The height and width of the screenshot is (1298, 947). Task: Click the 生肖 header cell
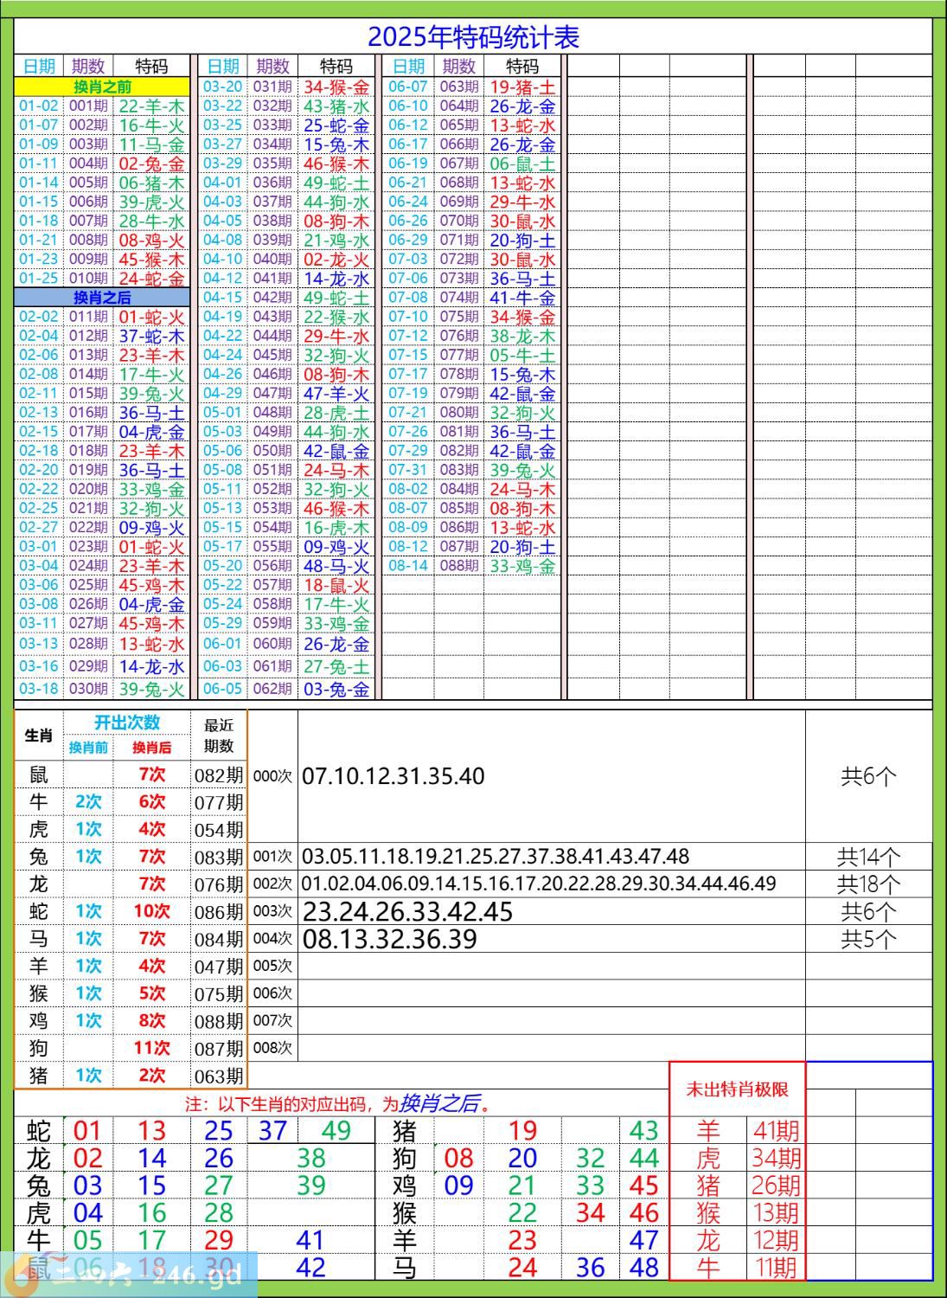point(38,736)
